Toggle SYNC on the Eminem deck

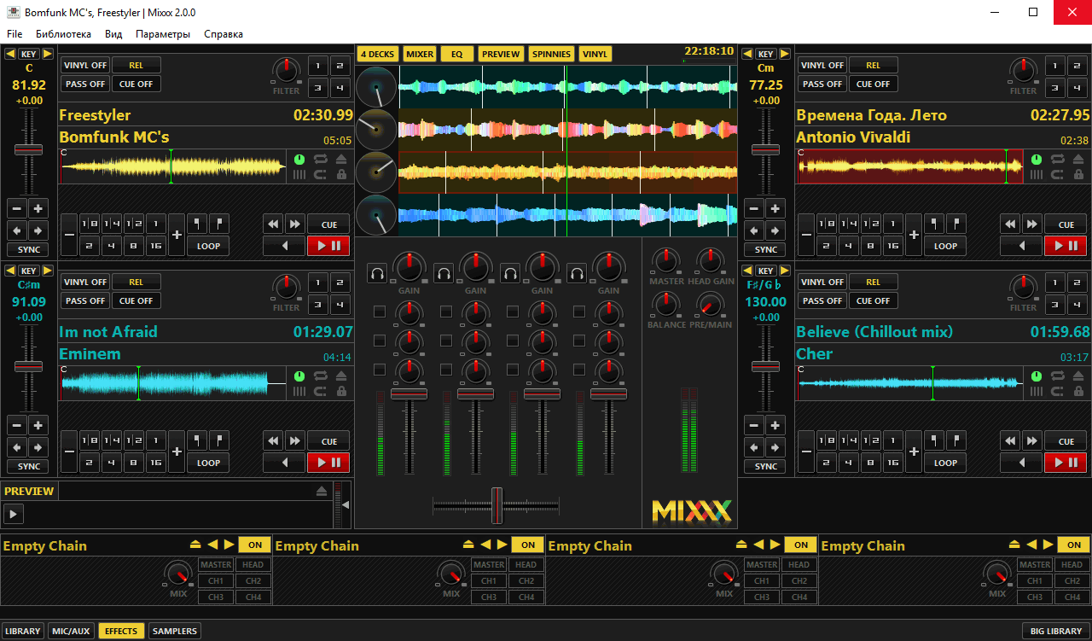click(29, 466)
